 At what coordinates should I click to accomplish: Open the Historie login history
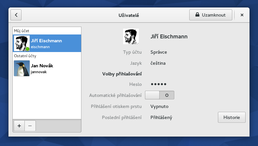click(231, 117)
